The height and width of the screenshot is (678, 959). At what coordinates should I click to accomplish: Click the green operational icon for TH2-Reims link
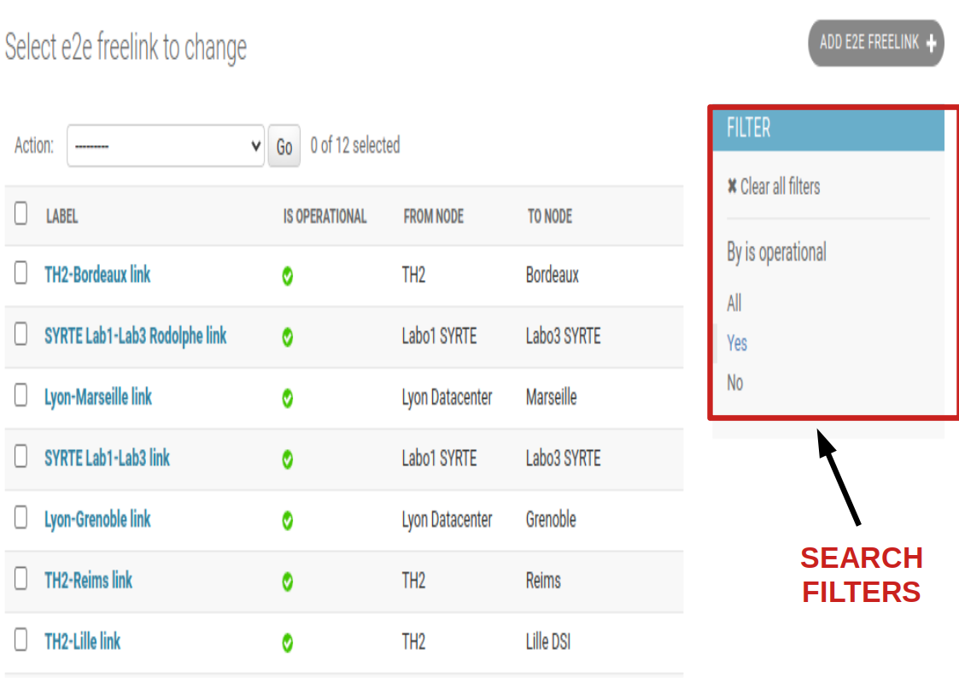pyautogui.click(x=288, y=582)
